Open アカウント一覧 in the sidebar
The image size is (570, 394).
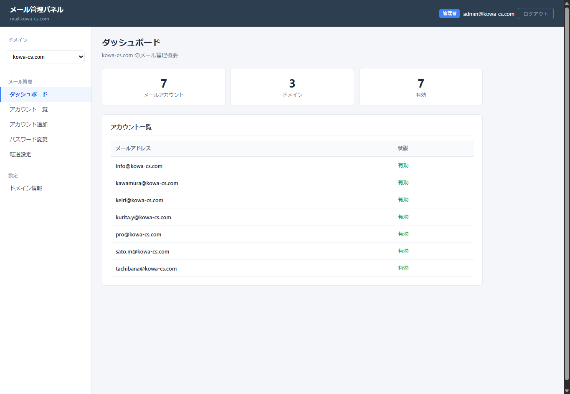pyautogui.click(x=29, y=110)
